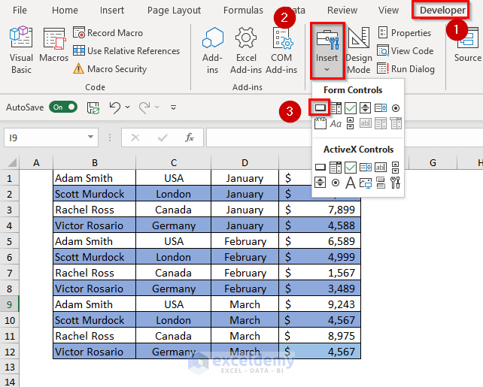This screenshot has width=483, height=387.
Task: Switch to the Home tab
Action: click(x=65, y=11)
